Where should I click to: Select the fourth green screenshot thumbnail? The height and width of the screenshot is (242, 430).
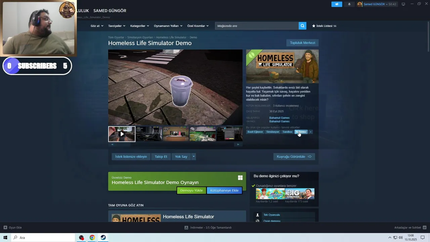(203, 134)
